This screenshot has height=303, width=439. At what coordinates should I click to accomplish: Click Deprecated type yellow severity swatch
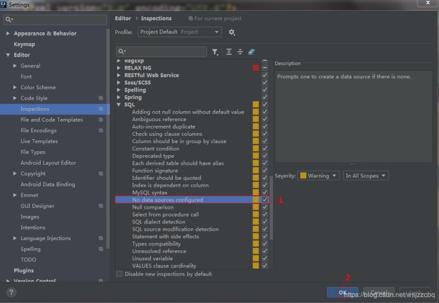pos(256,156)
